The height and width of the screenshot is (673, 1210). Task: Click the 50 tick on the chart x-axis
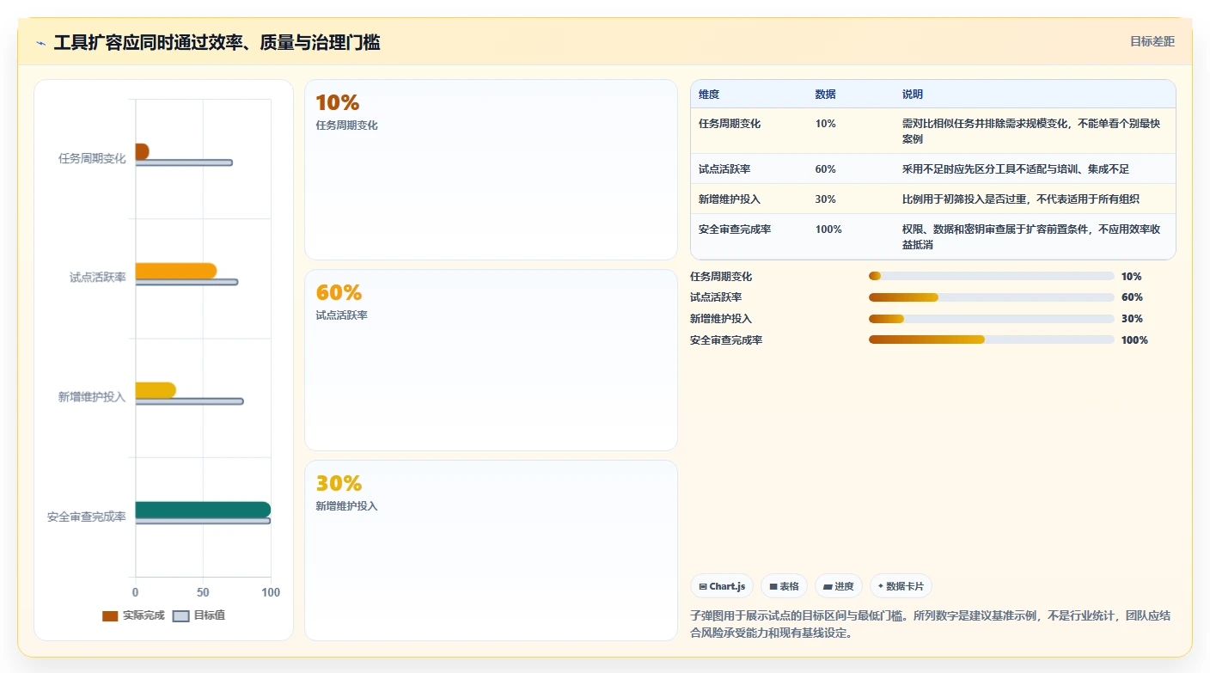pyautogui.click(x=203, y=592)
